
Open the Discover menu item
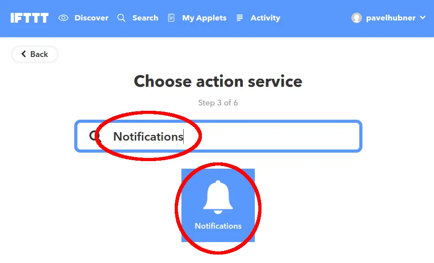[91, 18]
